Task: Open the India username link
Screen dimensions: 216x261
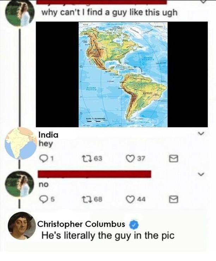Action: (48, 135)
